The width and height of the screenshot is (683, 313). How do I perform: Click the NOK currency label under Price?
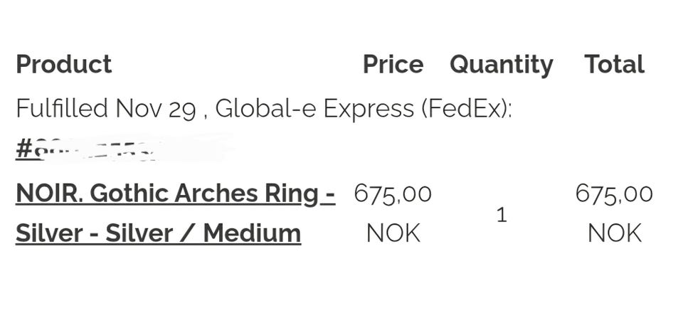(x=393, y=233)
